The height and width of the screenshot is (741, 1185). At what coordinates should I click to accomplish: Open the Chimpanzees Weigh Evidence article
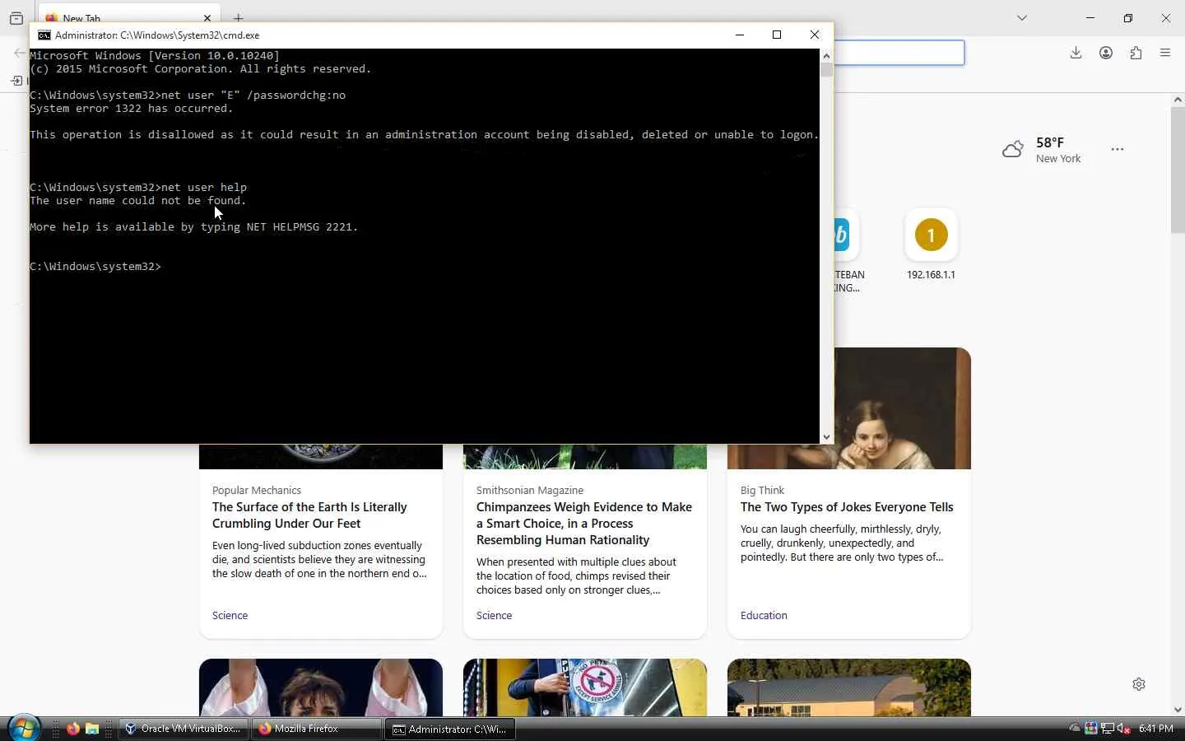[x=584, y=524]
